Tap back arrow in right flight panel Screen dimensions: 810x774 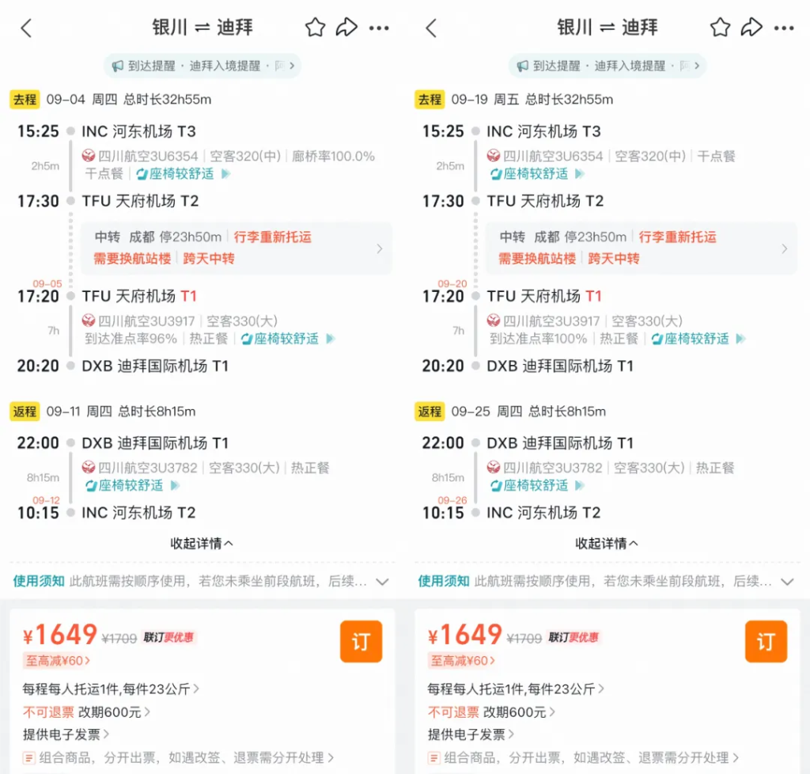pyautogui.click(x=431, y=28)
